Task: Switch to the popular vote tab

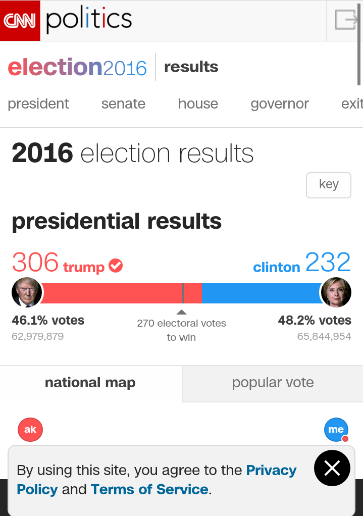Action: pos(273,383)
